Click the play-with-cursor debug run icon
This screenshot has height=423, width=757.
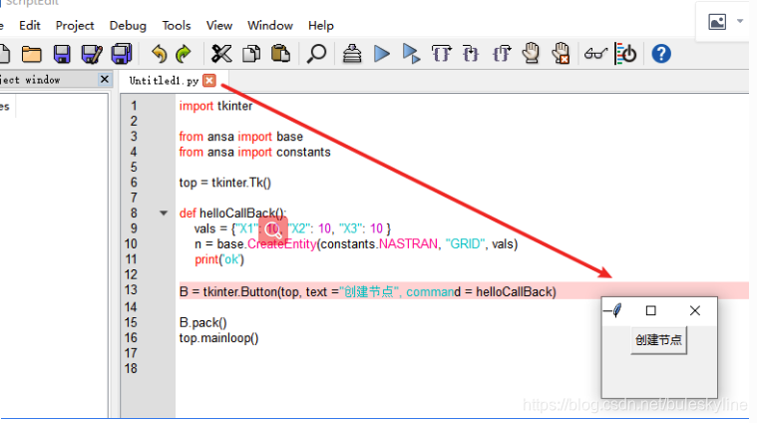click(411, 54)
